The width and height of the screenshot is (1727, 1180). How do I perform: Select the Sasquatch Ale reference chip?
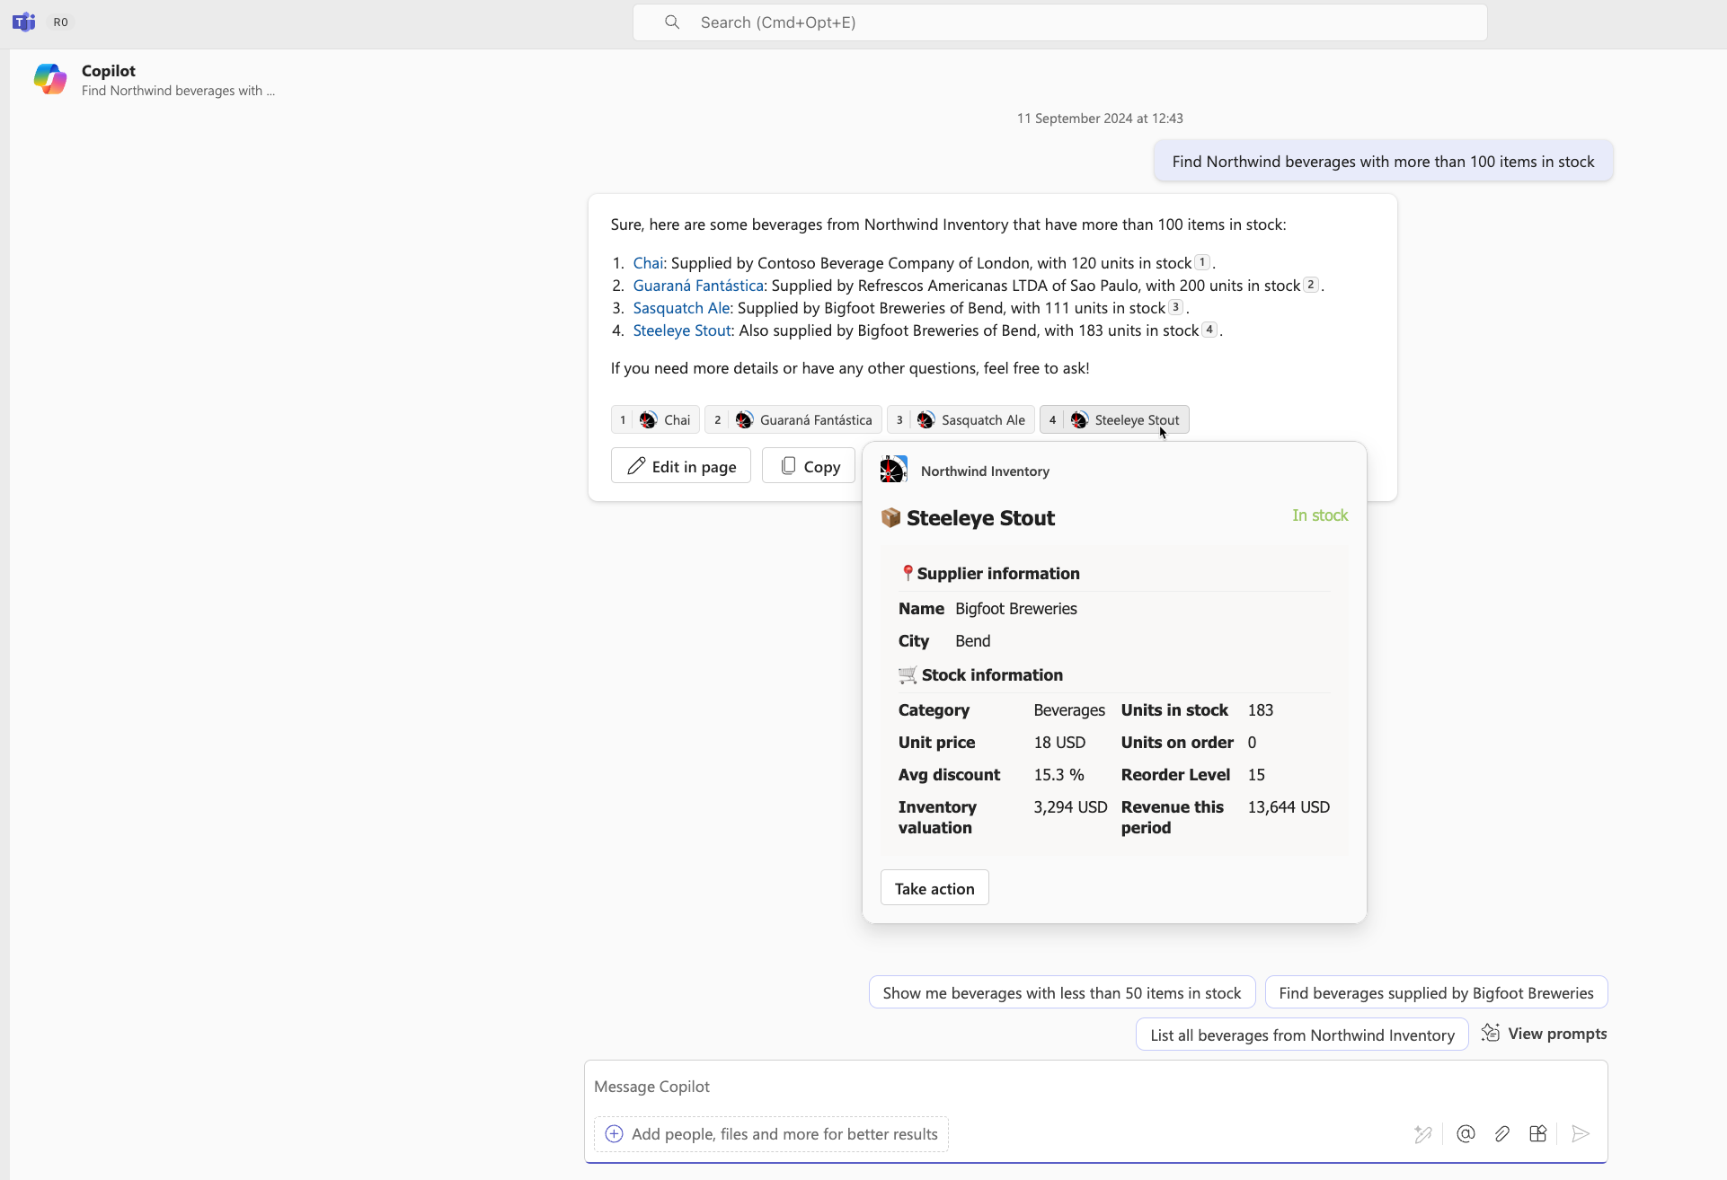pos(961,419)
